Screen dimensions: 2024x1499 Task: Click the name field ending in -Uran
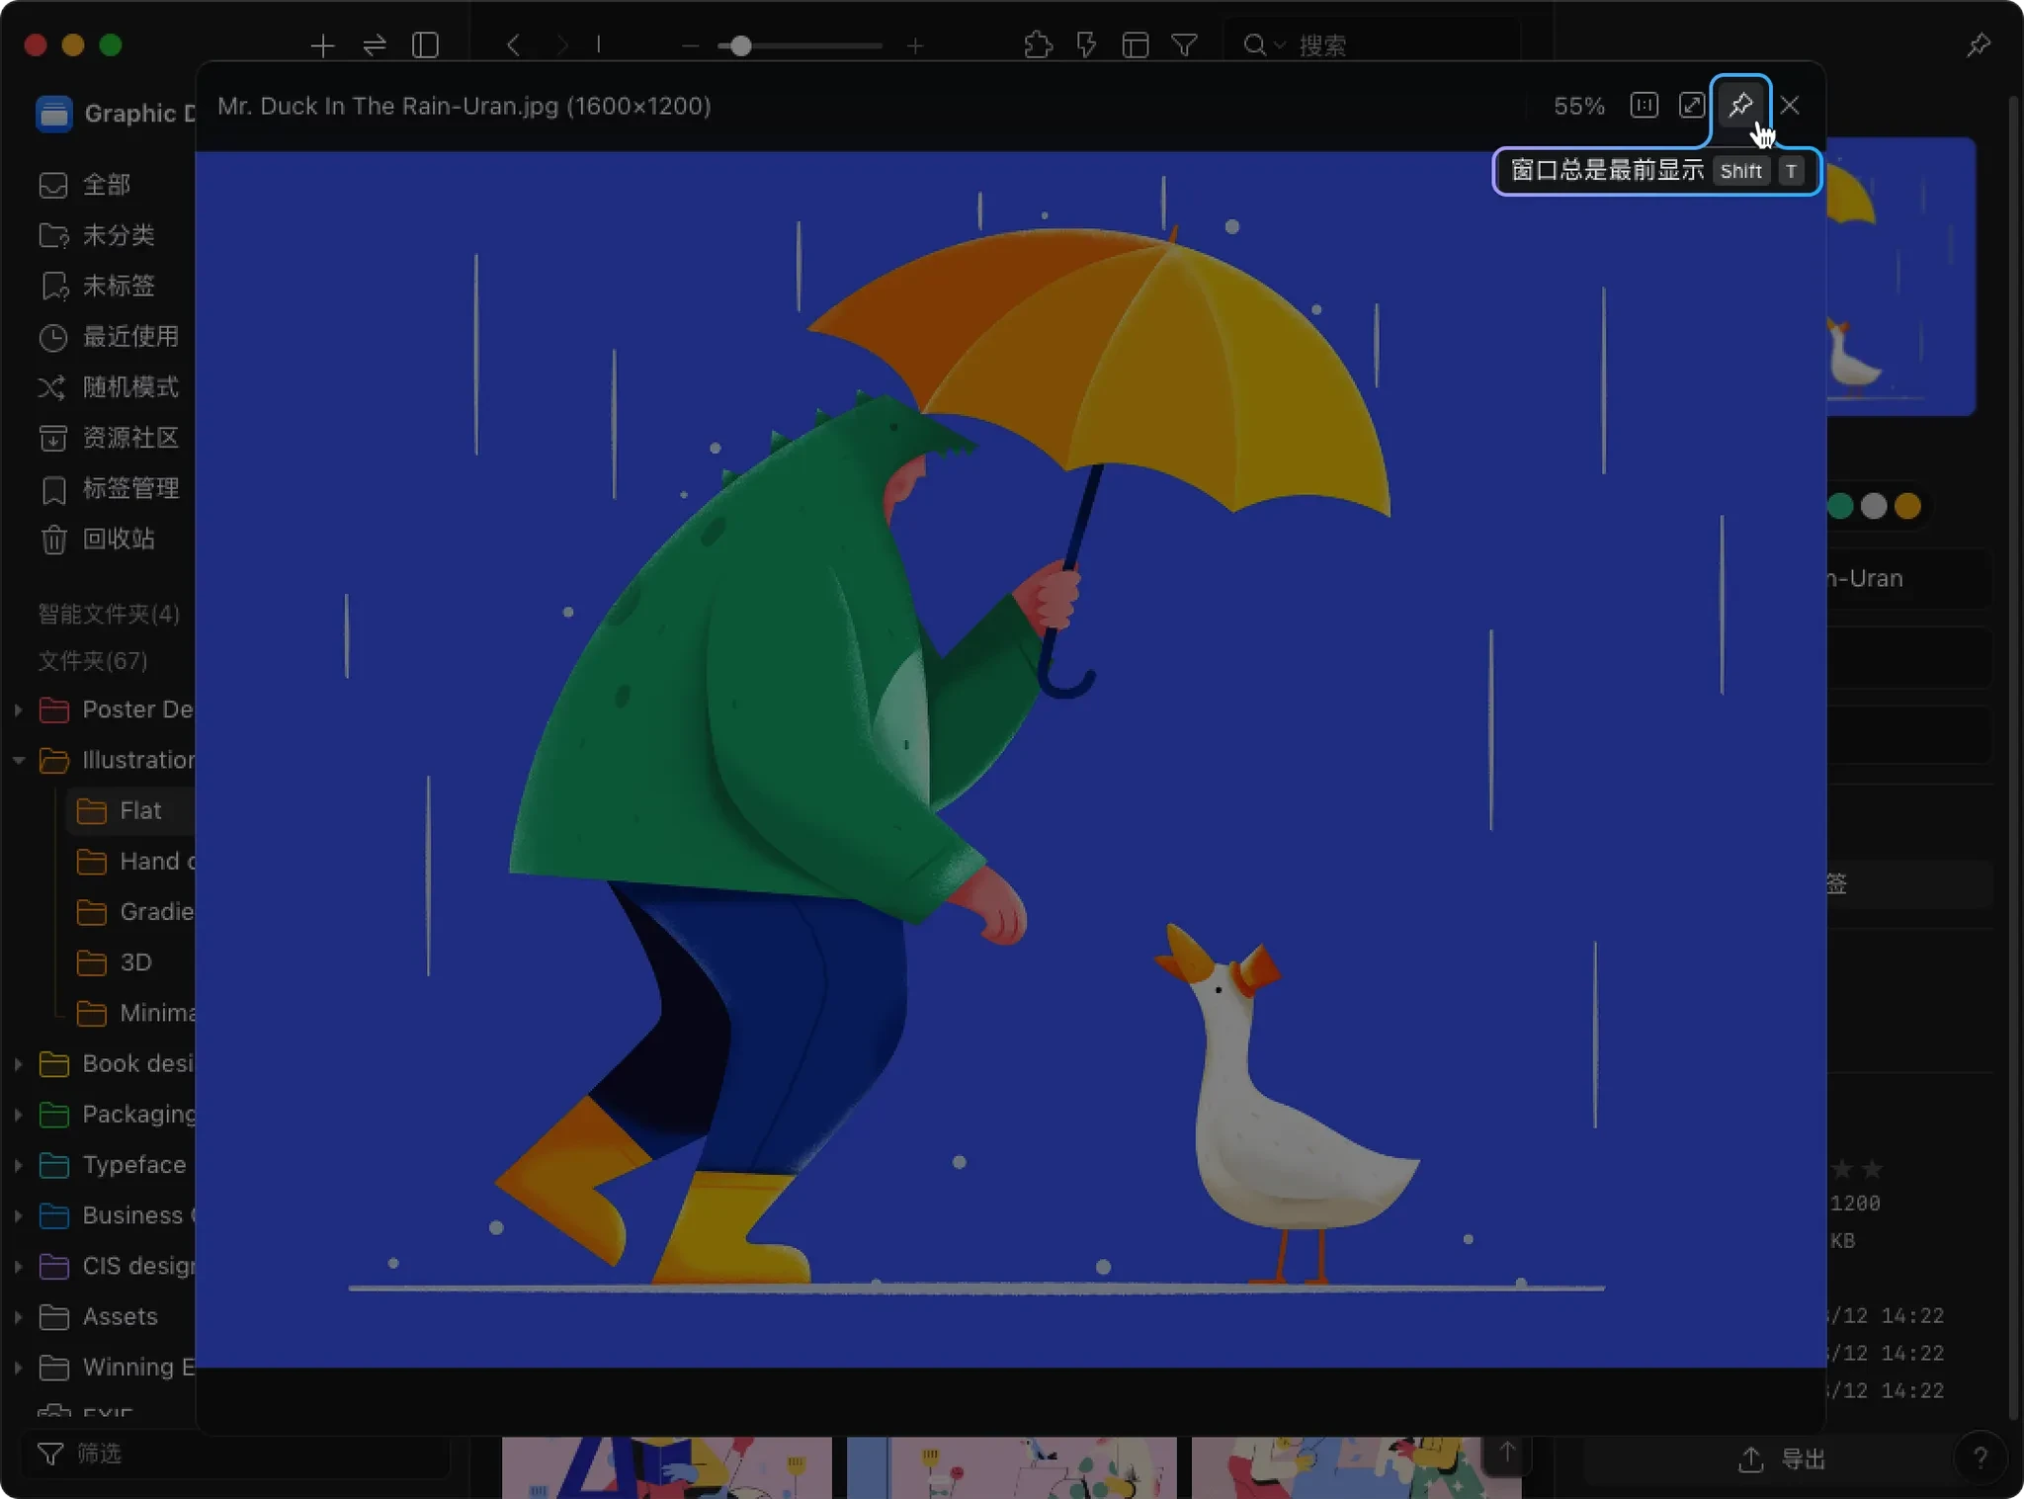pyautogui.click(x=1907, y=579)
